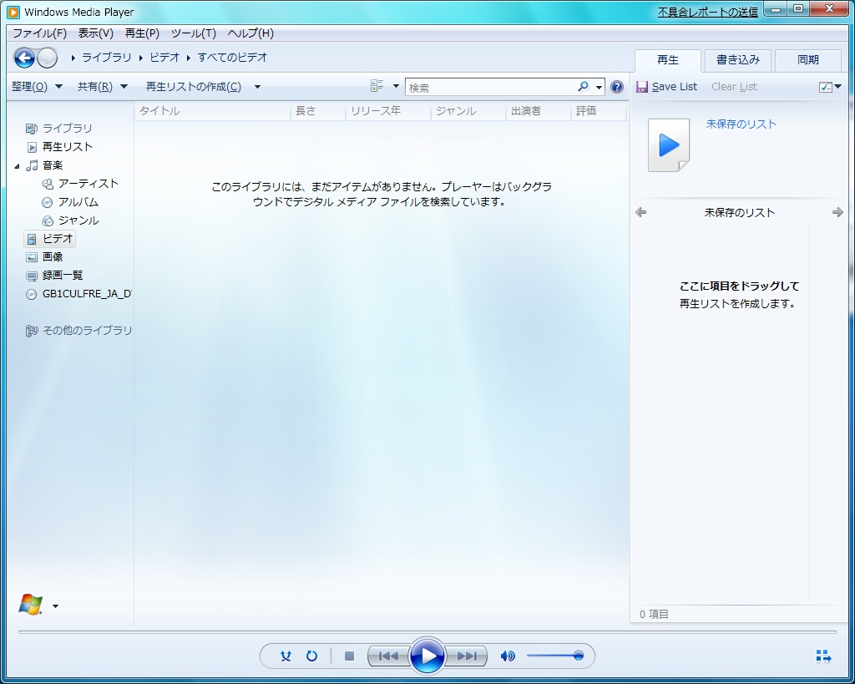Click the playback seek bar

coord(427,632)
